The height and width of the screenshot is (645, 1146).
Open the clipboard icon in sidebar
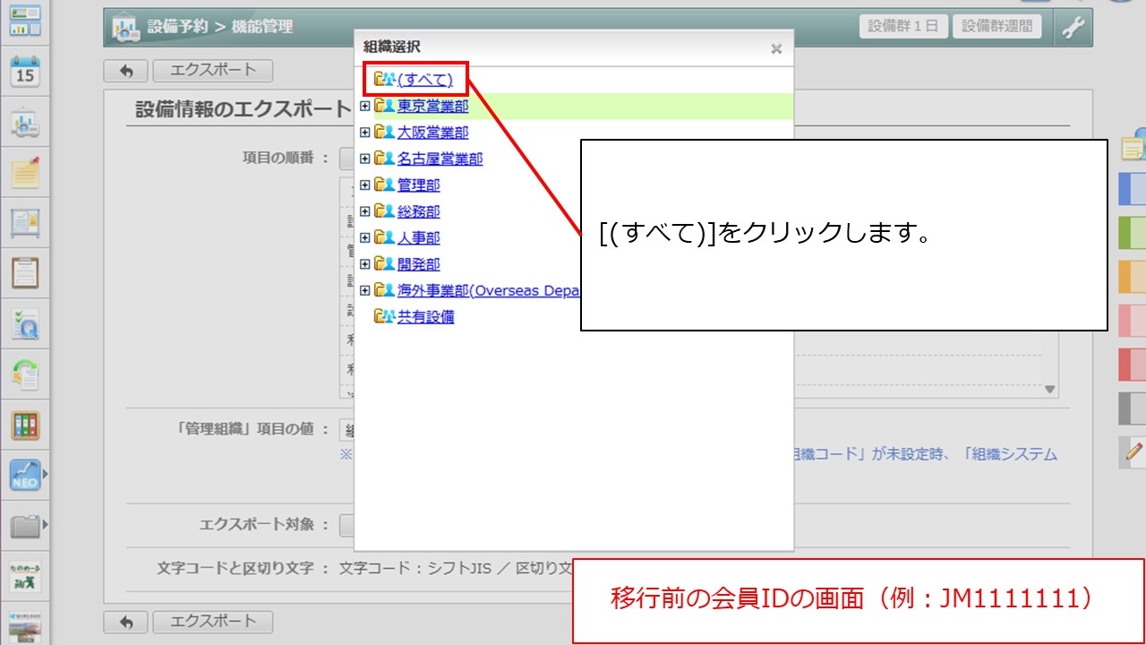(25, 272)
